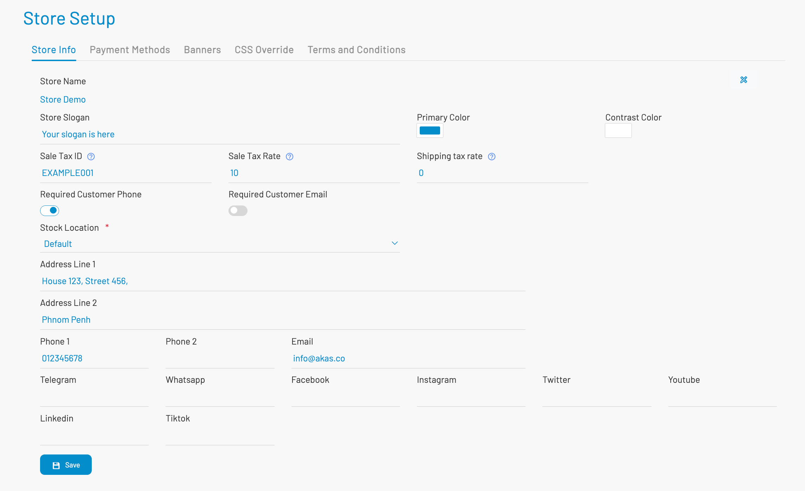Click the Store Demo name link
The width and height of the screenshot is (805, 491).
point(63,100)
